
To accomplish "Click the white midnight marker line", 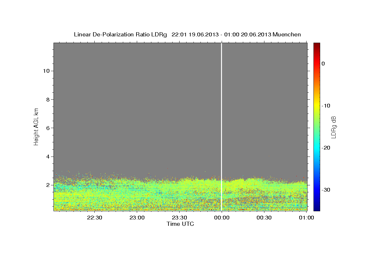I will 221,127.
